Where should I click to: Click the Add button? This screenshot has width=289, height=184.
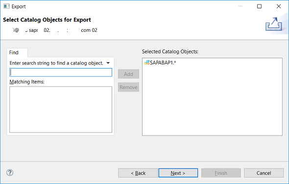[x=128, y=74]
